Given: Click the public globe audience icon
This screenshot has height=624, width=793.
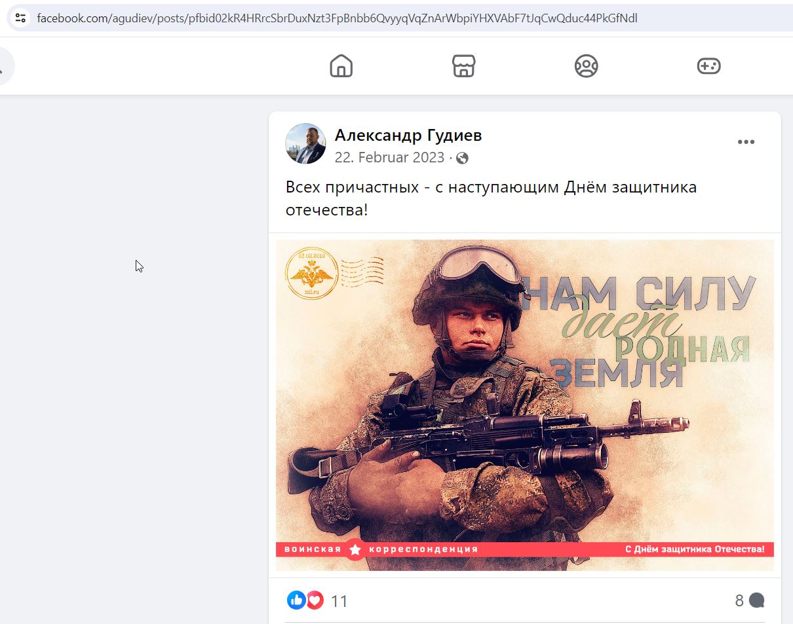Looking at the screenshot, I should tap(463, 158).
